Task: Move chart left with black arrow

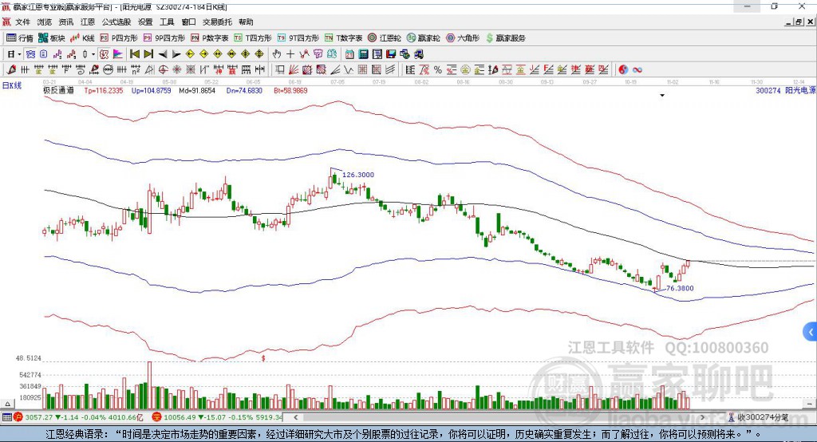Action: tap(163, 54)
